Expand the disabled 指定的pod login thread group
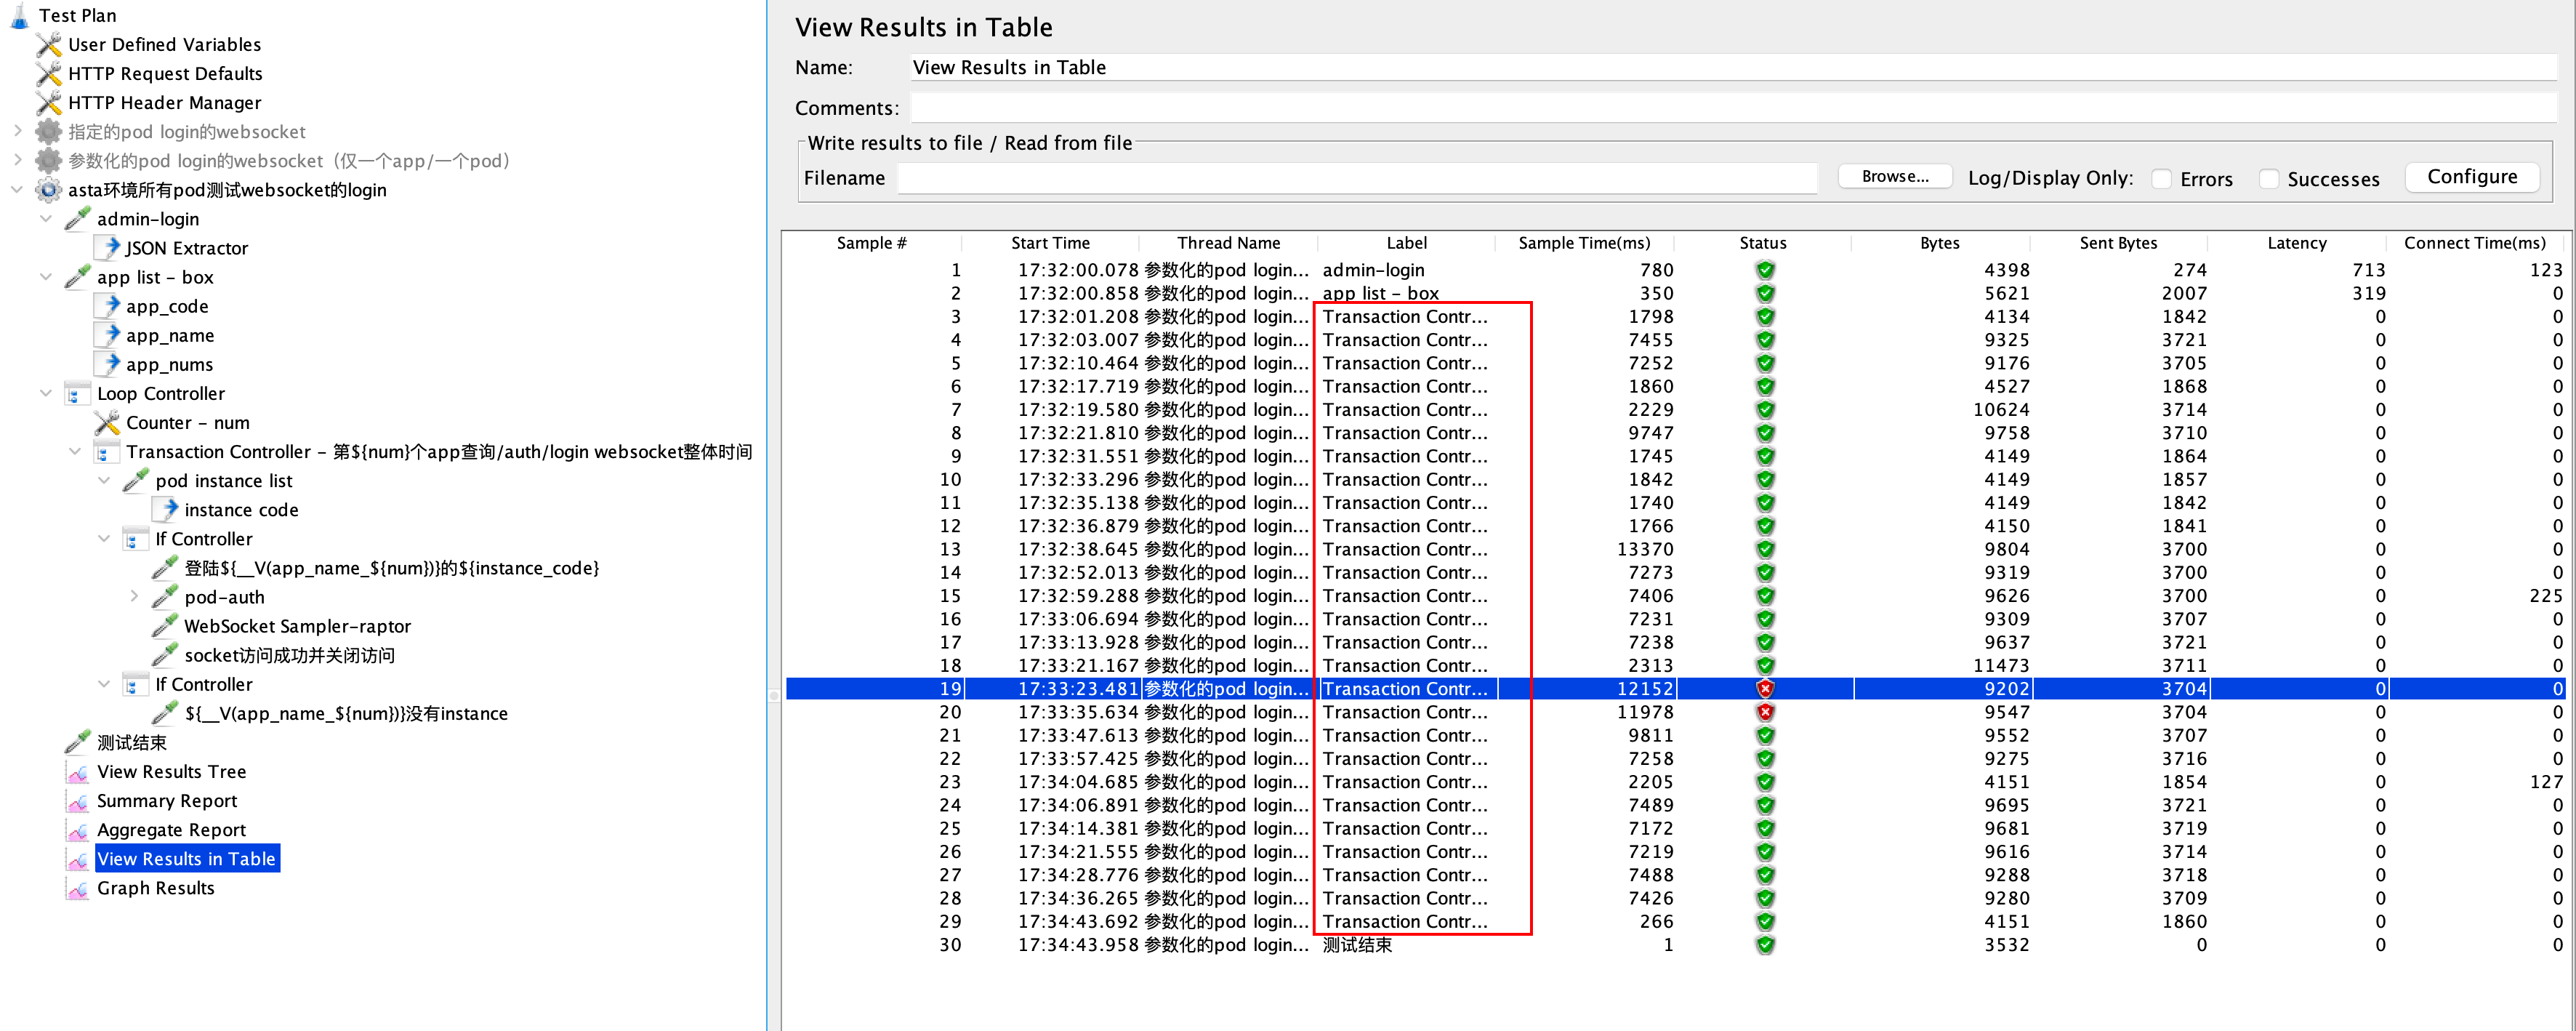This screenshot has height=1031, width=2576. point(17,131)
